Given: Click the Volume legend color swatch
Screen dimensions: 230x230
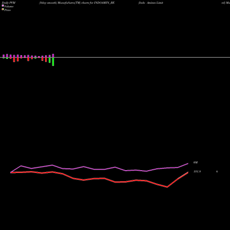Looking at the screenshot, I should [3, 6].
